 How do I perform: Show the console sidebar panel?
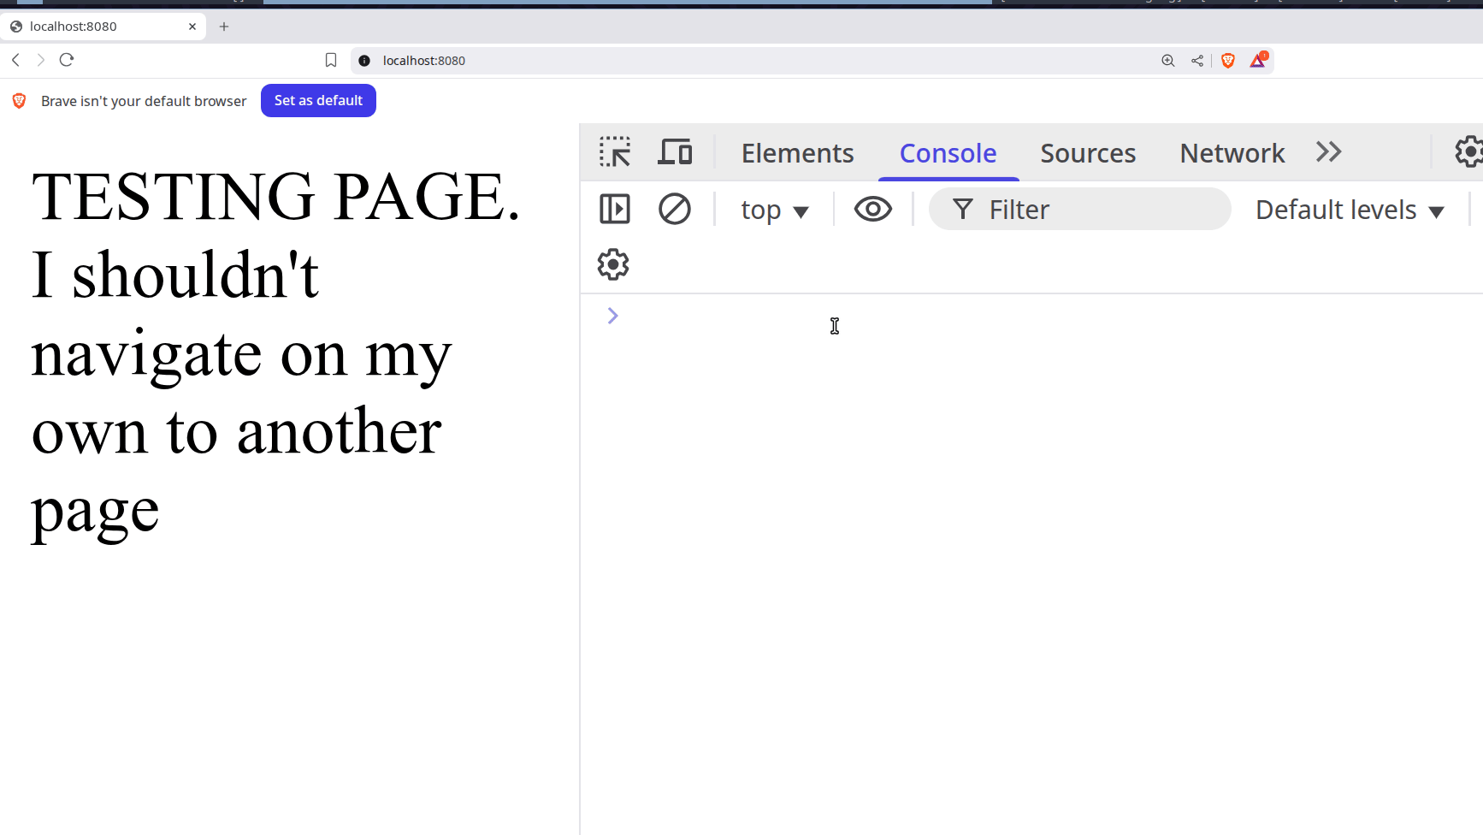[615, 209]
